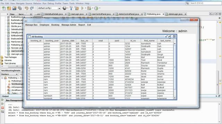
Task: Open the Manage Bus menu
Action: tap(31, 25)
